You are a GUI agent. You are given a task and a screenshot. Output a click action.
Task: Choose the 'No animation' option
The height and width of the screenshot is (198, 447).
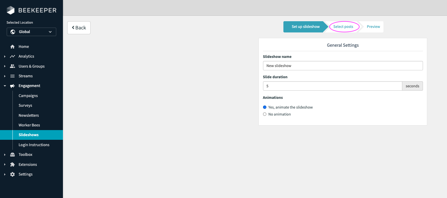pyautogui.click(x=265, y=114)
